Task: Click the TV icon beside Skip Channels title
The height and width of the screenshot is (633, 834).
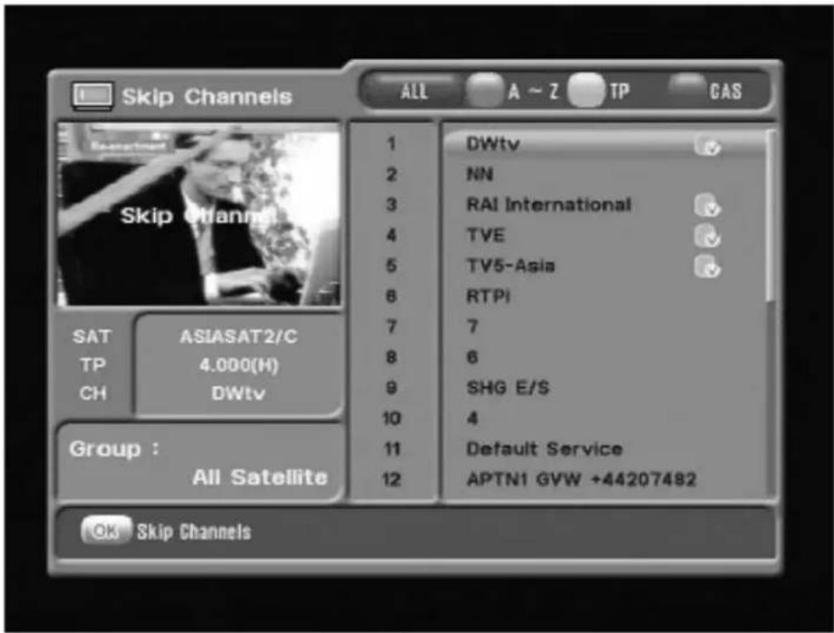Action: [x=92, y=96]
